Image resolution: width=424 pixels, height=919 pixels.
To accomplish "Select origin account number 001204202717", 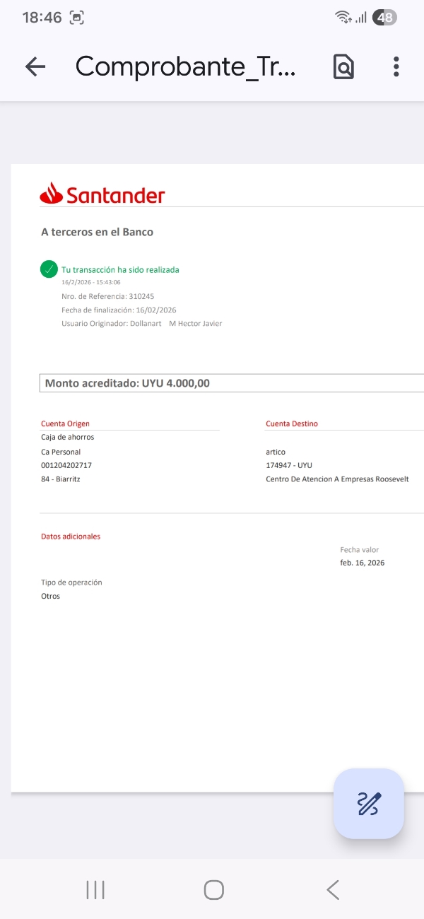I will click(66, 465).
